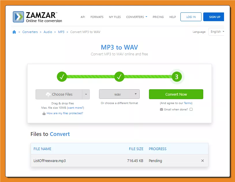
Task: Open the Pricing page
Action: pos(158,17)
